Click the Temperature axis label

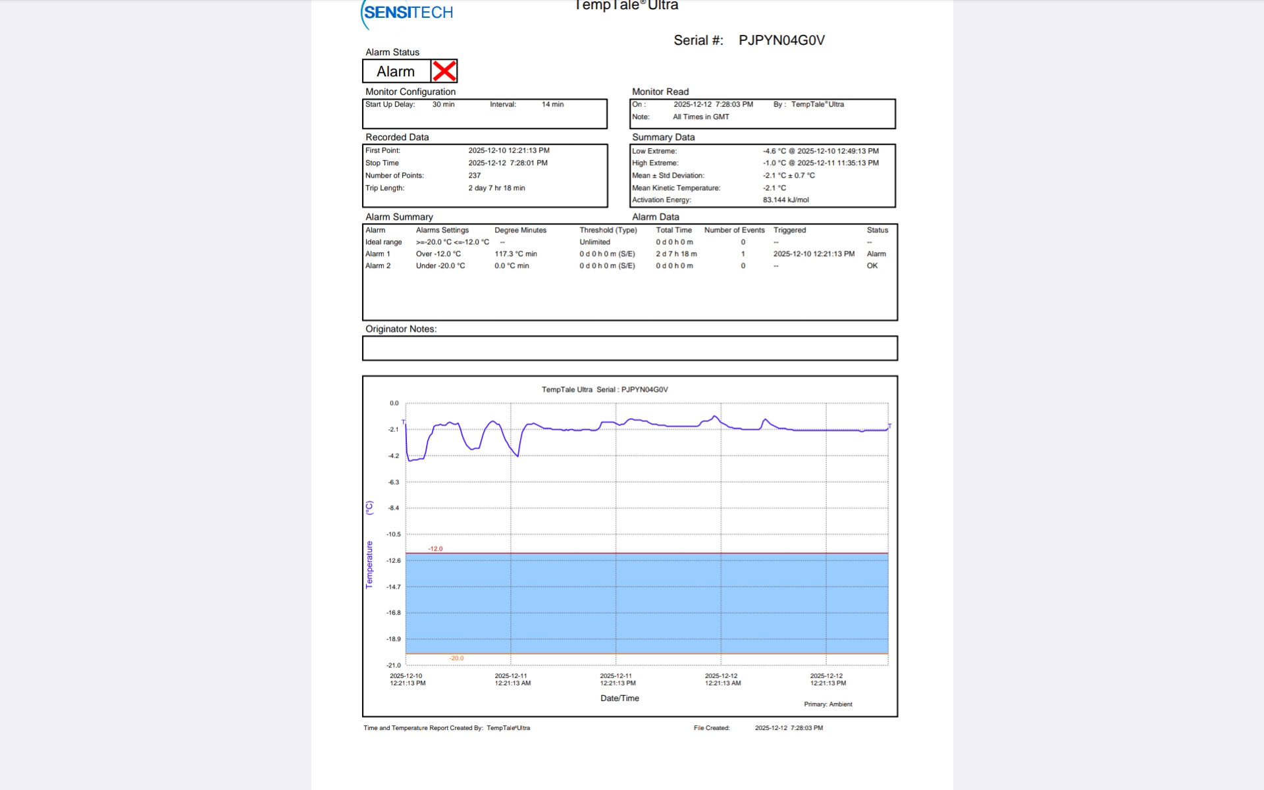pos(369,564)
